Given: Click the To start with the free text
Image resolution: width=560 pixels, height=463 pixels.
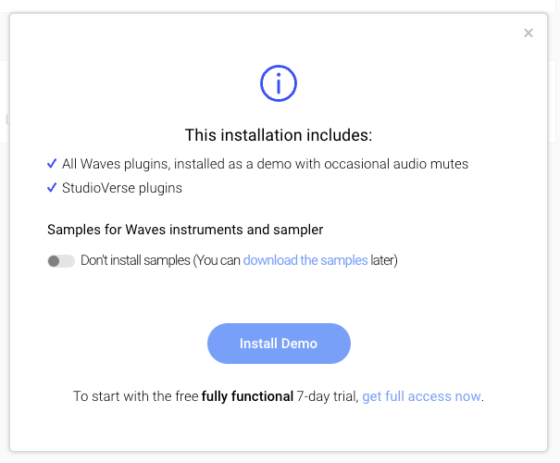Looking at the screenshot, I should 136,396.
